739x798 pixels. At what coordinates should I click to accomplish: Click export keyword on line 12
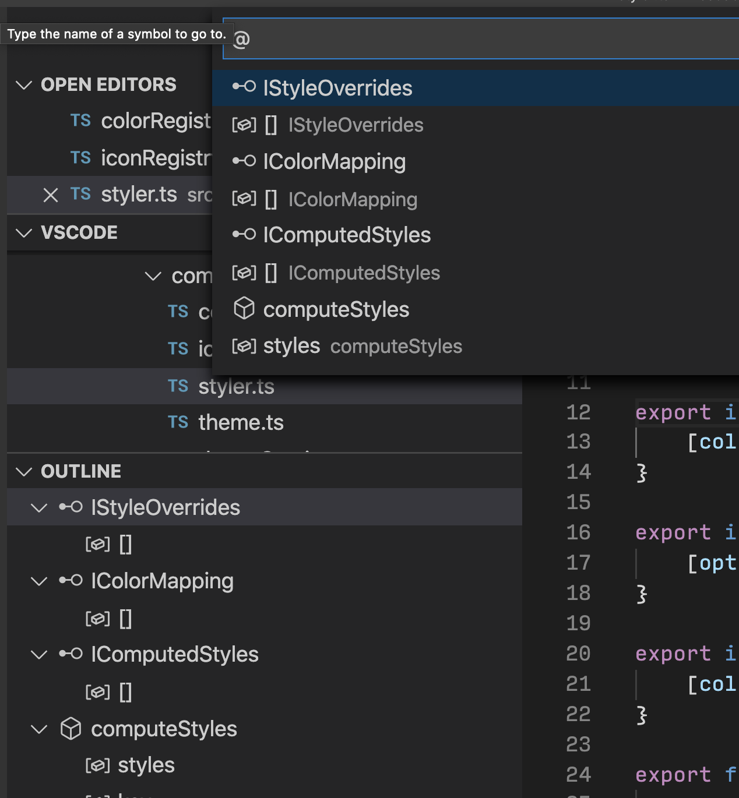pos(673,412)
